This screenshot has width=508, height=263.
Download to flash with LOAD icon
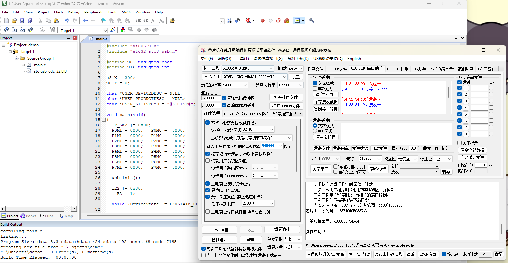click(x=53, y=30)
